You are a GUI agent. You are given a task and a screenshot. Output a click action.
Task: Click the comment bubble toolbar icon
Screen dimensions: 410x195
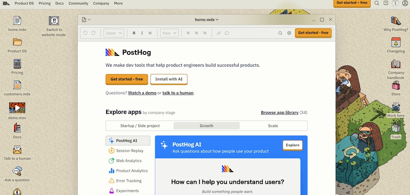pyautogui.click(x=227, y=33)
